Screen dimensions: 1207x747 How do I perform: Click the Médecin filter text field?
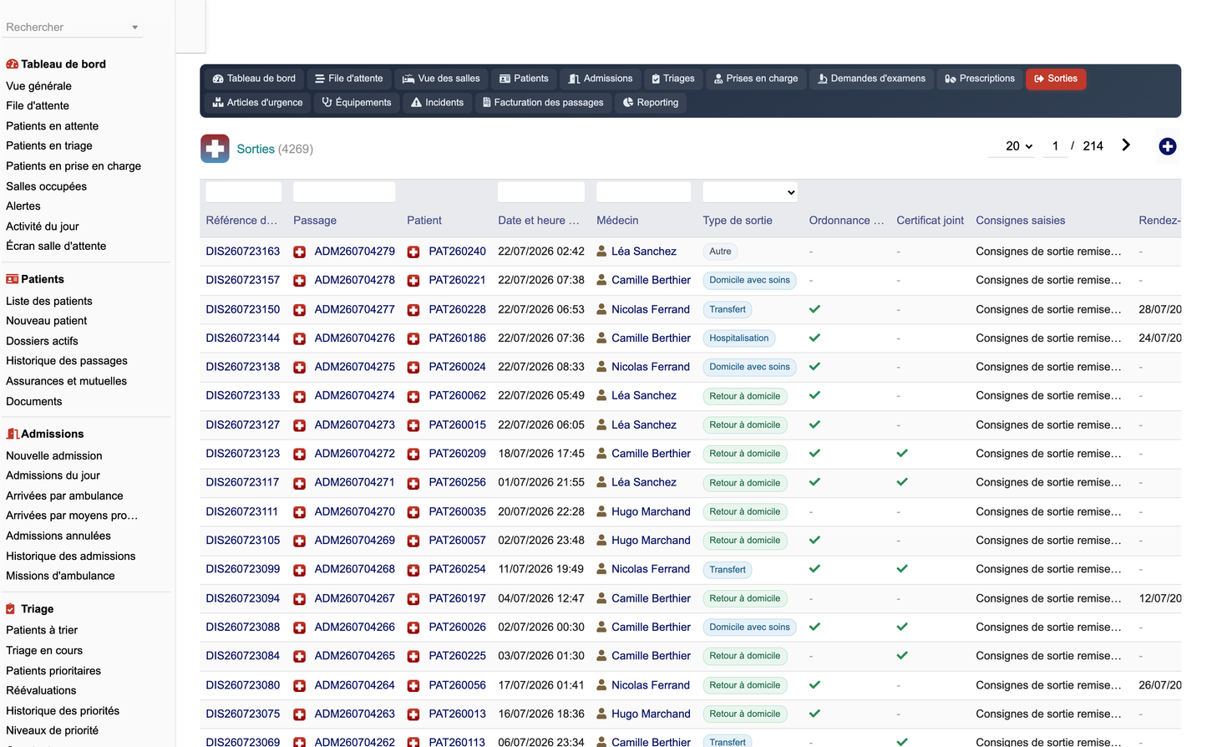tap(643, 192)
